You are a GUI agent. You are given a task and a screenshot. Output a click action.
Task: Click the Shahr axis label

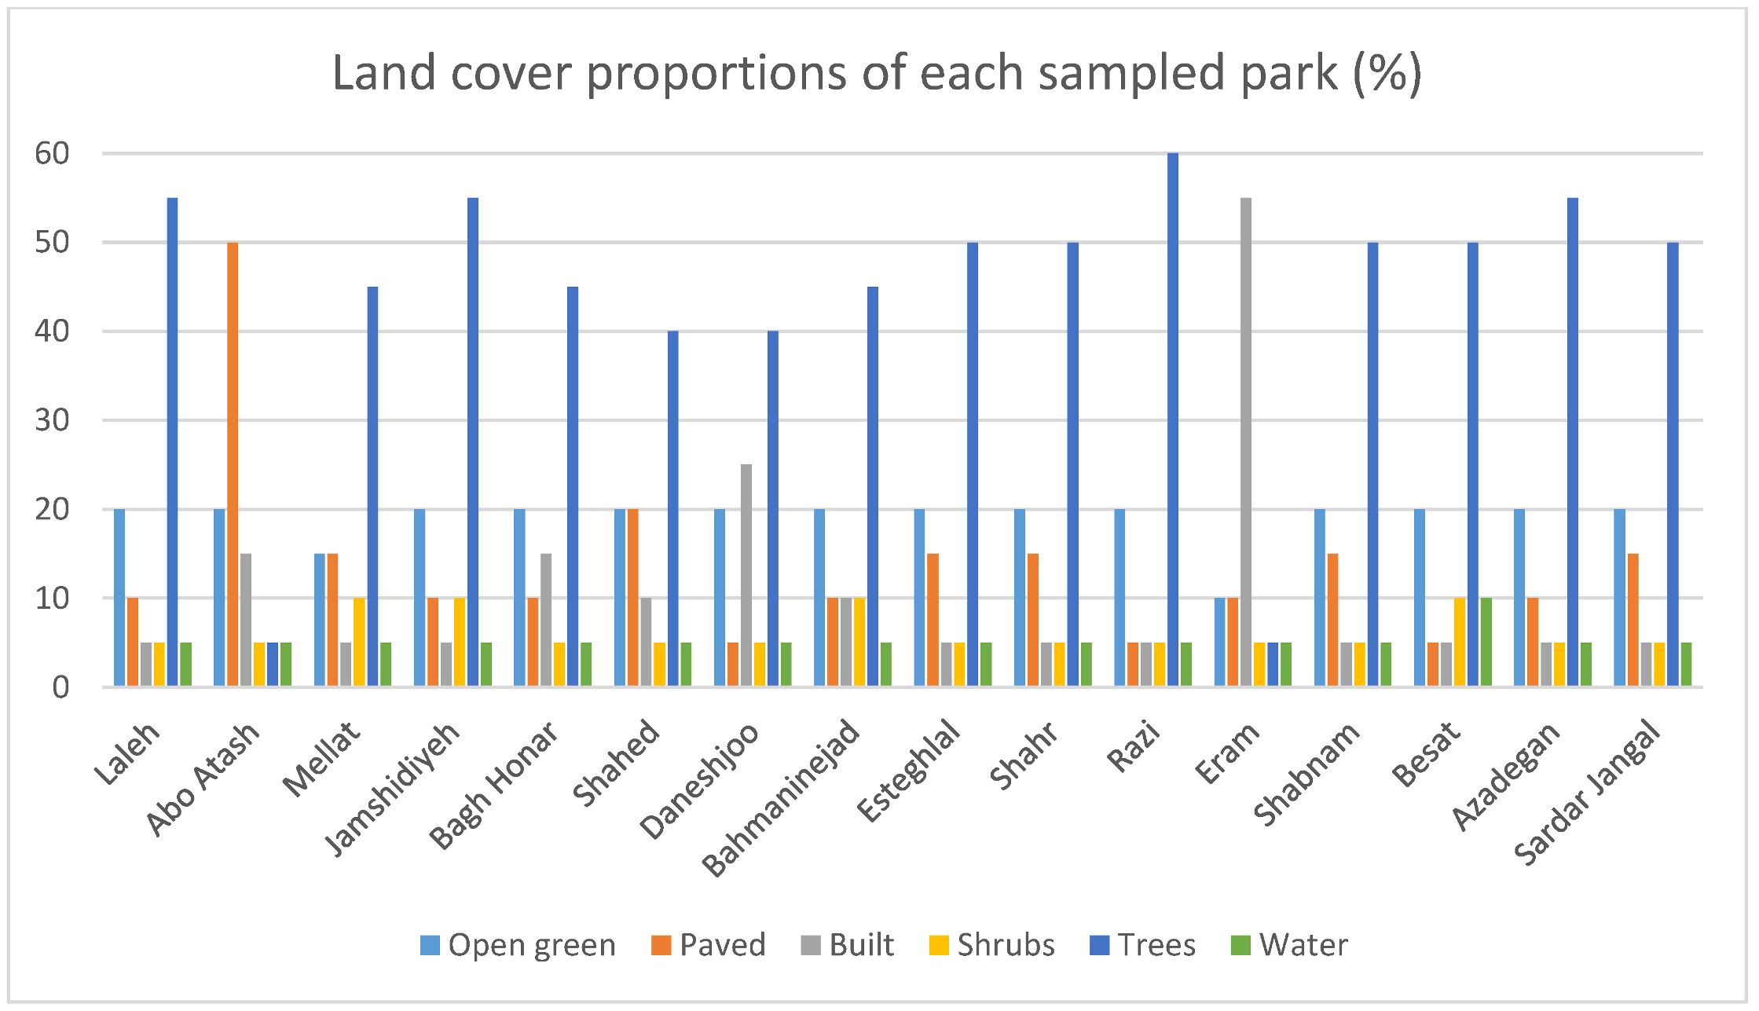coord(1025,755)
